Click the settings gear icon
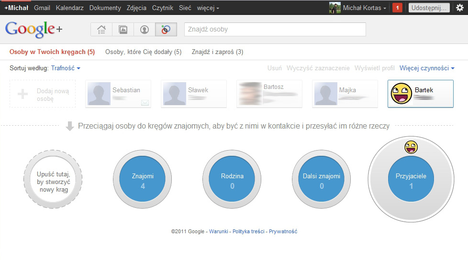Image resolution: width=468 pixels, height=260 pixels. 460,8
